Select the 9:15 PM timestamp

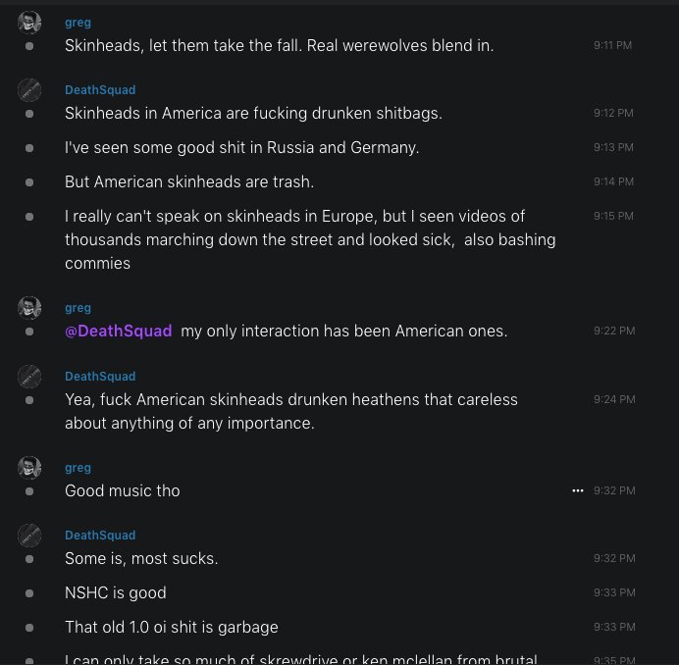pos(613,216)
